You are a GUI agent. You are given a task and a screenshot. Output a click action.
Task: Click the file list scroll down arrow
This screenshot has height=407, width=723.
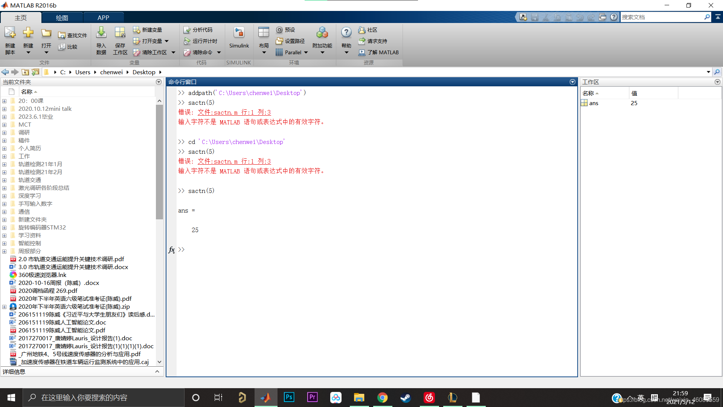159,362
